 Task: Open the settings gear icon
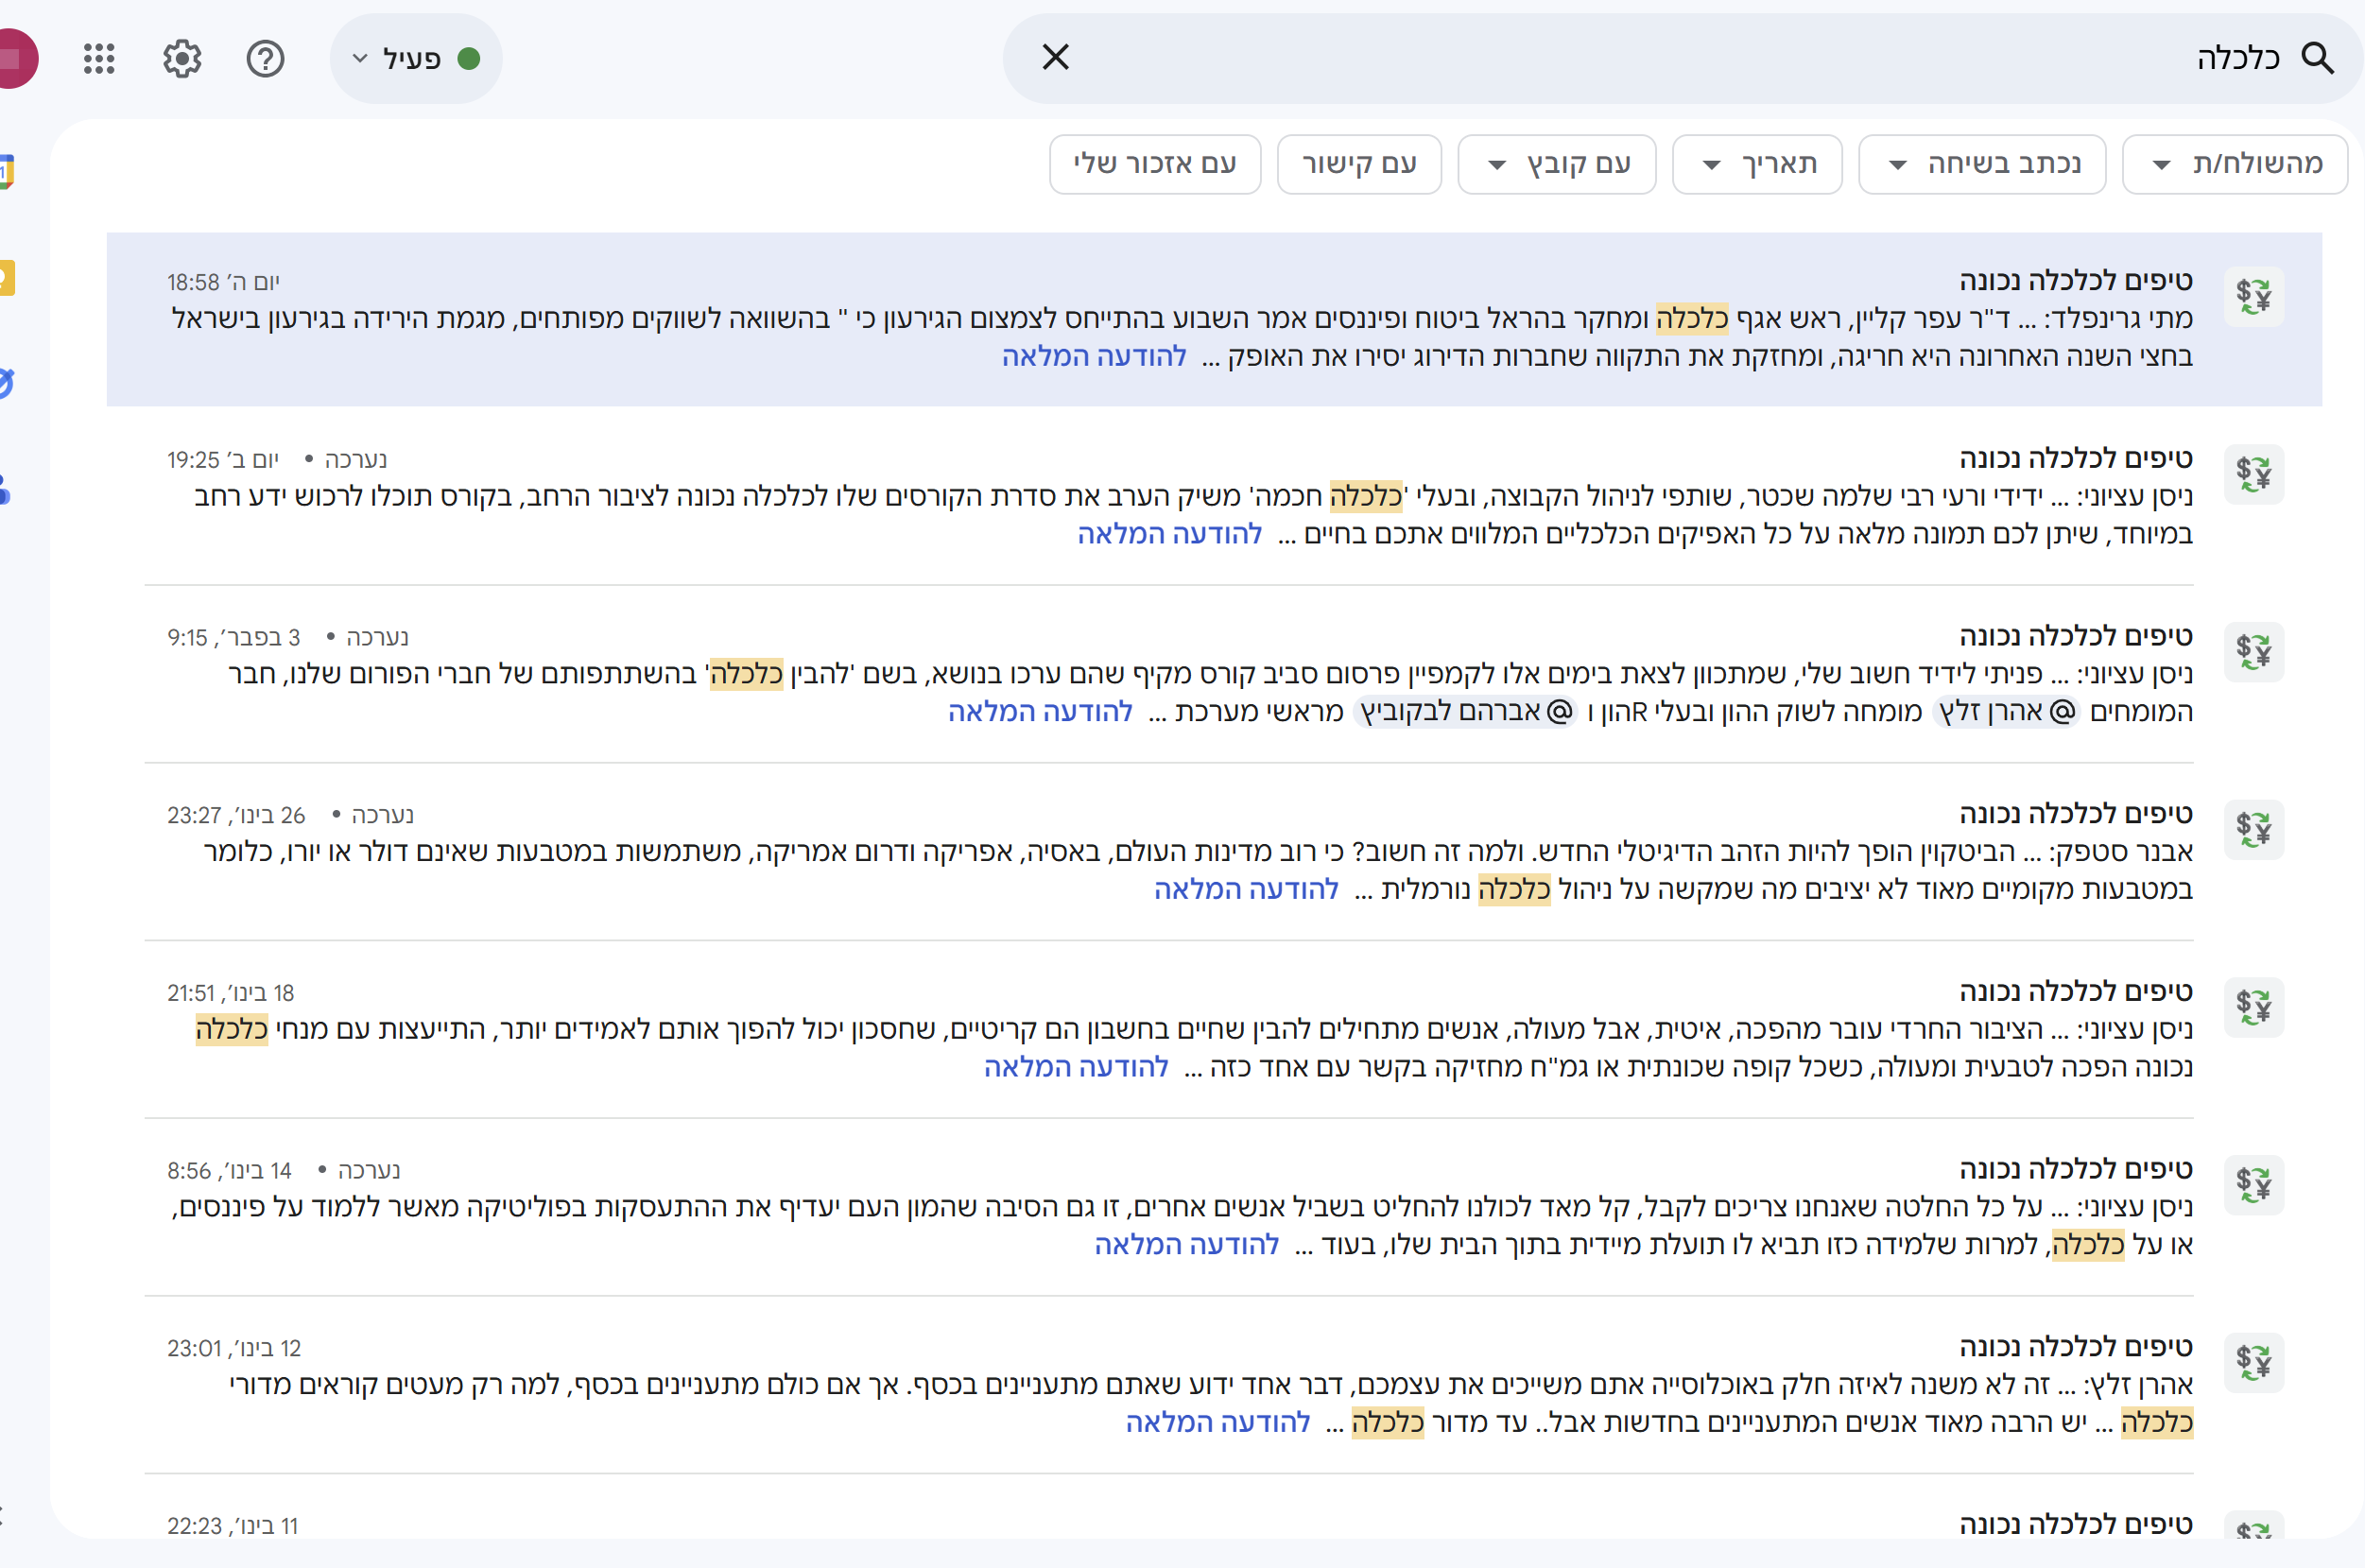pos(182,59)
